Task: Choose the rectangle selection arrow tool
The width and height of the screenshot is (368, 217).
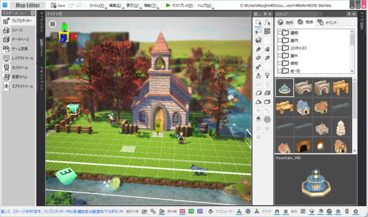Action: 258,22
